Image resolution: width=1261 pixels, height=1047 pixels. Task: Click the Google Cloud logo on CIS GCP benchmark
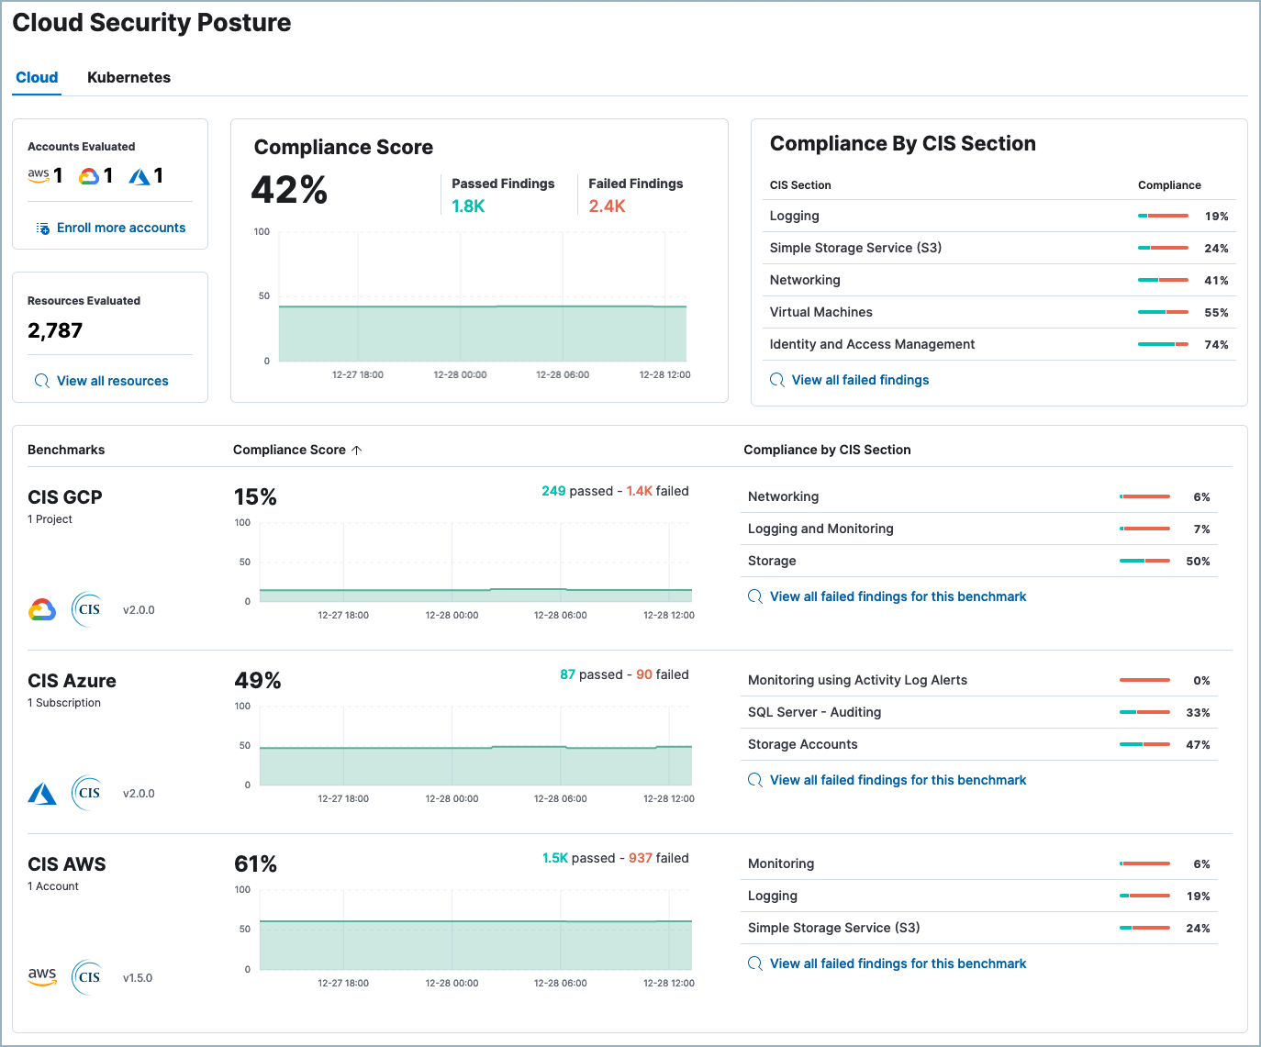click(41, 608)
